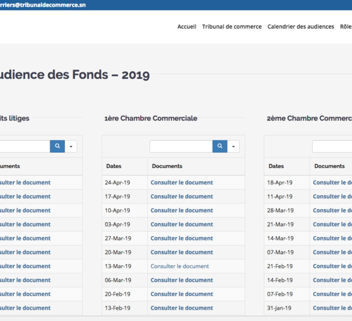352x321 pixels.
Task: Click search icon in Petits litiges table
Action: 57,146
